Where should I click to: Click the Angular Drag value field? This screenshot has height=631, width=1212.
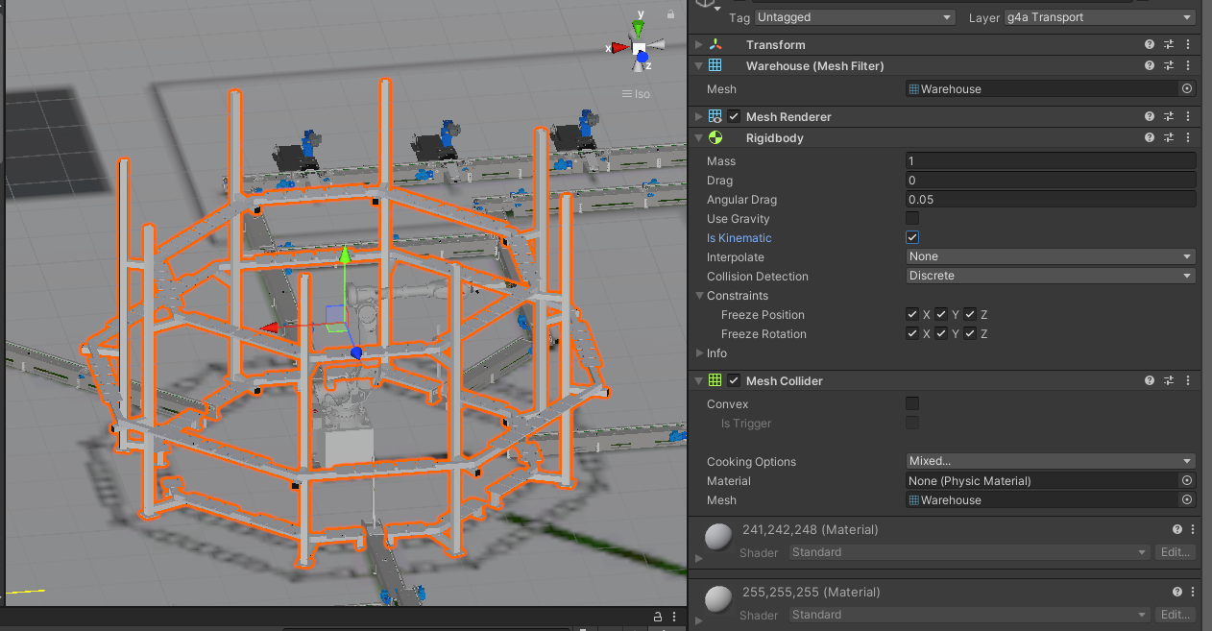click(x=1051, y=200)
